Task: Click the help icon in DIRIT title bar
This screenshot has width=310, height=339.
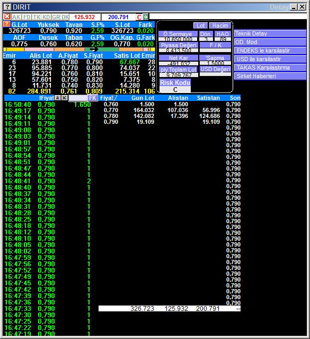Action: click(7, 7)
